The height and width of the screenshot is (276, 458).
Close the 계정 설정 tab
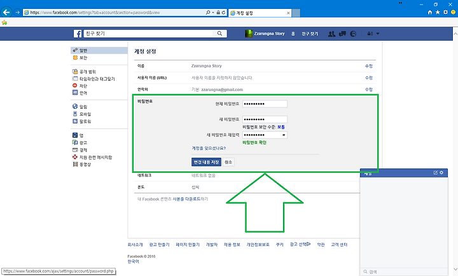tap(288, 13)
